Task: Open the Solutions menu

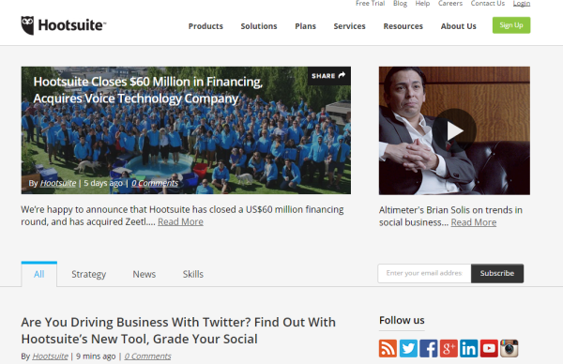Action: [259, 26]
